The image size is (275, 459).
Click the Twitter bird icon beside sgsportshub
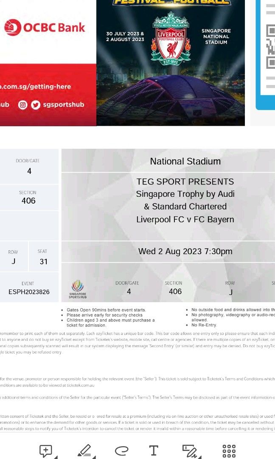35,105
